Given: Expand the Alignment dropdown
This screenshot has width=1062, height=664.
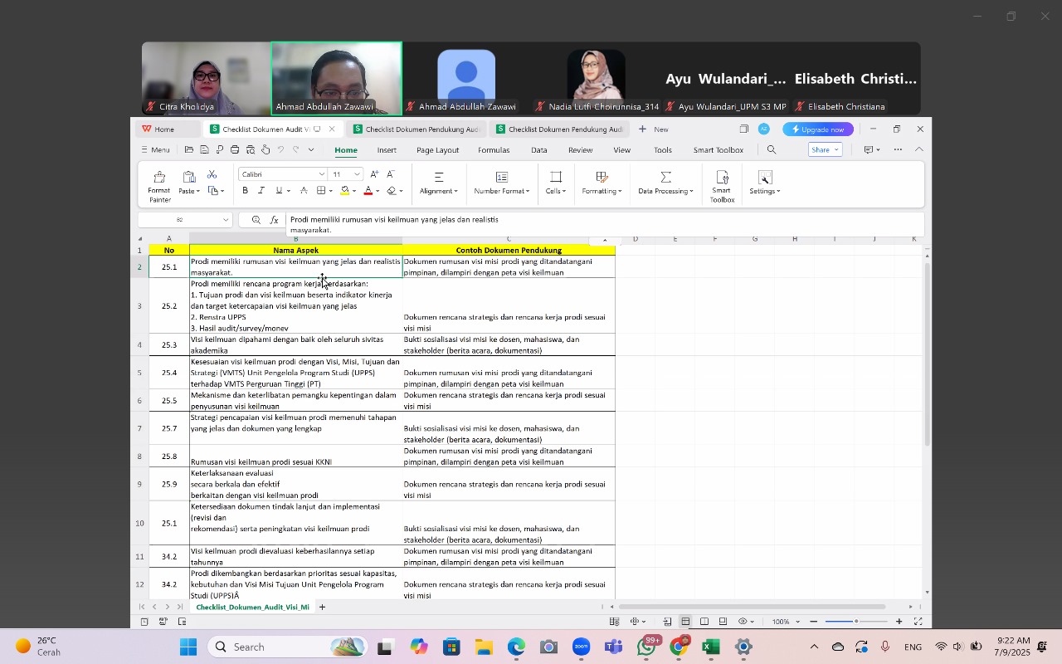Looking at the screenshot, I should 438,184.
